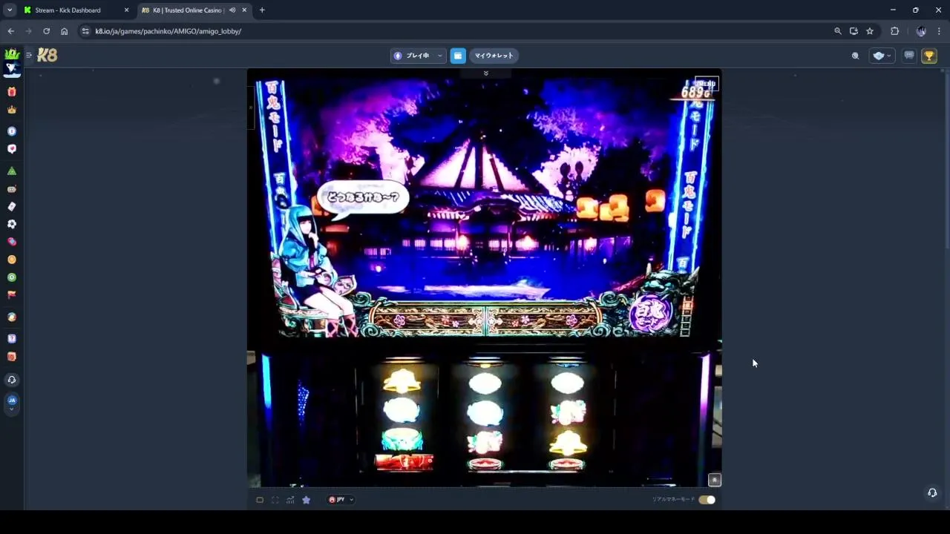Click the マイウォレット button
950x534 pixels.
494,56
